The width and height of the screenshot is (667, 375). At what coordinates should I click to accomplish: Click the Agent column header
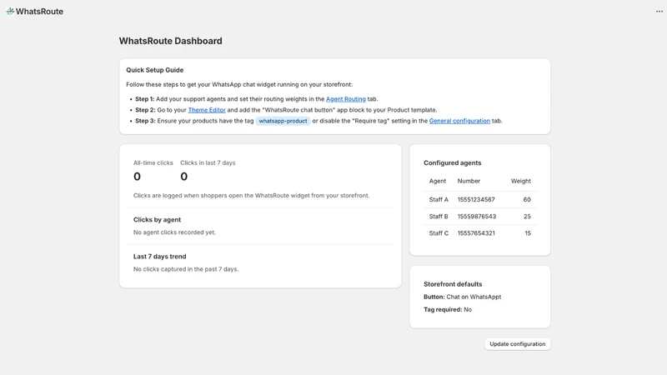point(437,181)
